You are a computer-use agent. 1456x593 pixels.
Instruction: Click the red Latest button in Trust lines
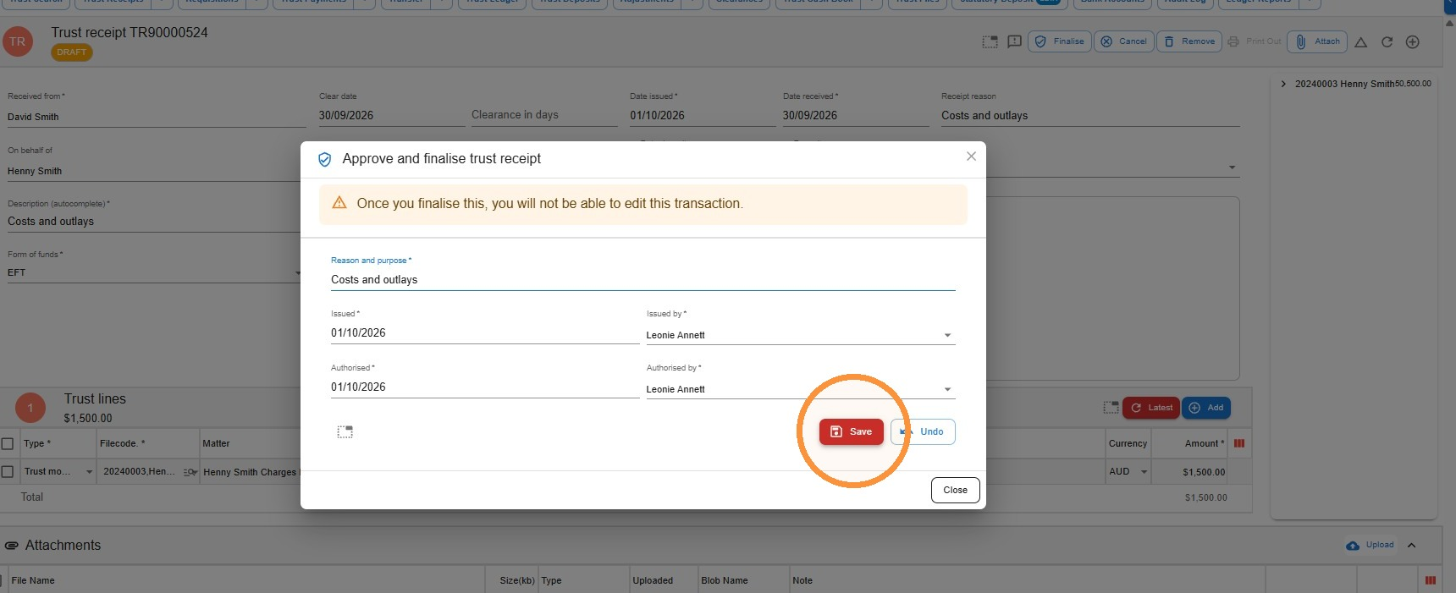(1151, 408)
